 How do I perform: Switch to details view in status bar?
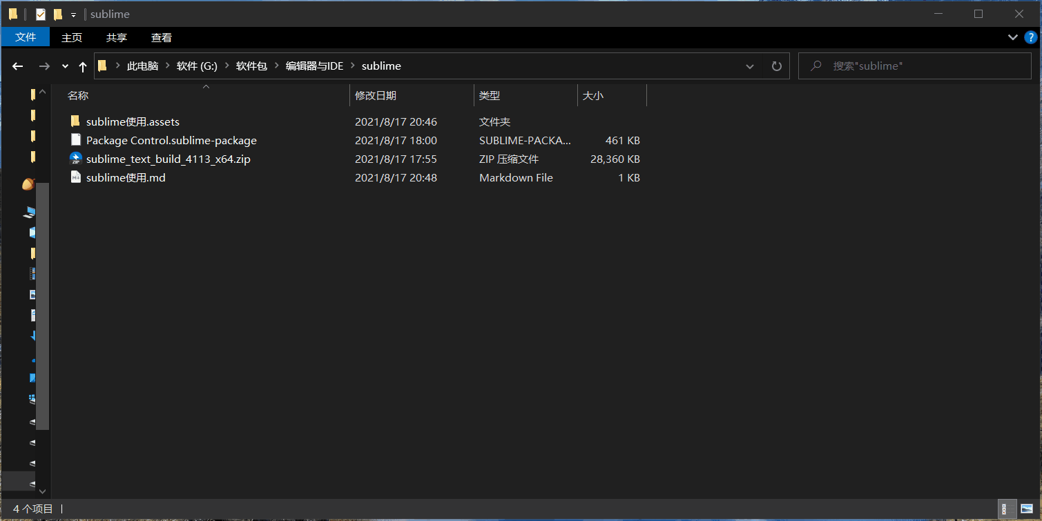tap(1008, 509)
